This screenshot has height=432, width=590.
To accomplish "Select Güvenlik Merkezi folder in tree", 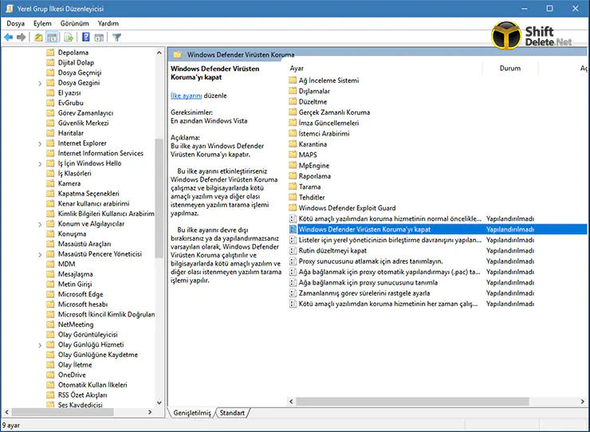I will coord(77,123).
